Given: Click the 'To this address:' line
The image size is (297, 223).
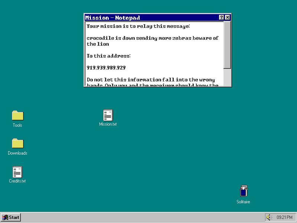Looking at the screenshot, I should pyautogui.click(x=108, y=56).
